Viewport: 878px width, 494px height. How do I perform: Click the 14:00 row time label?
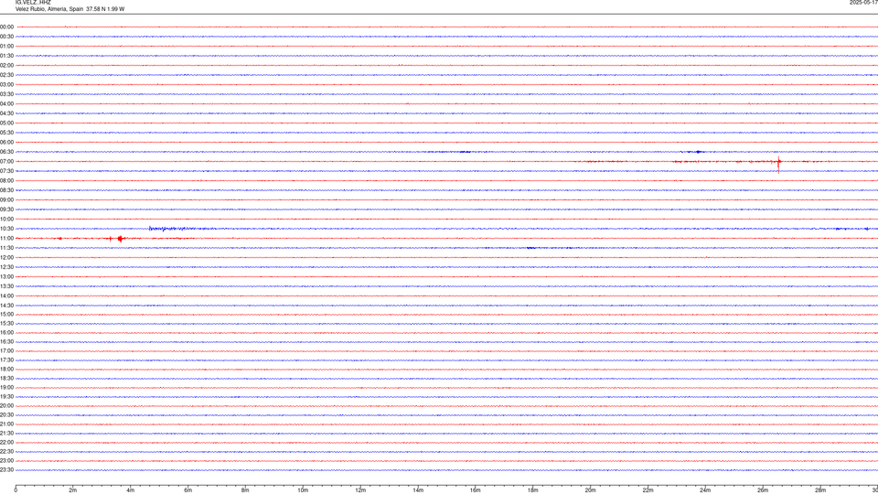(7, 295)
